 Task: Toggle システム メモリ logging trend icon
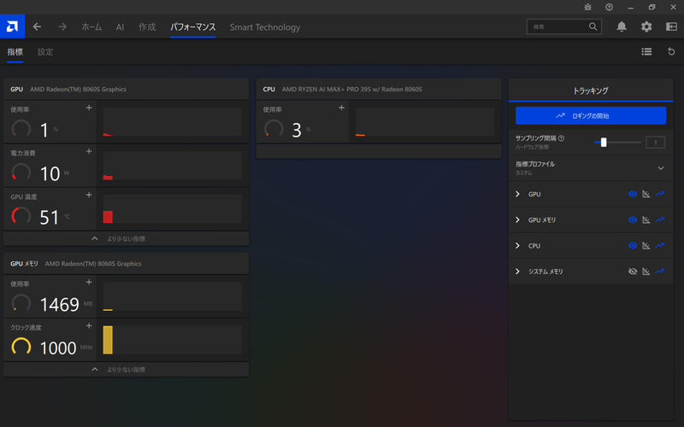660,272
